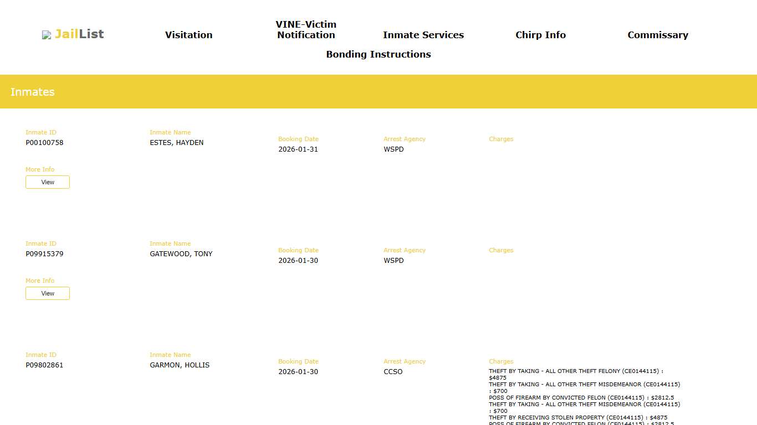Image resolution: width=757 pixels, height=425 pixels.
Task: Open the JailList home link
Action: [x=79, y=34]
